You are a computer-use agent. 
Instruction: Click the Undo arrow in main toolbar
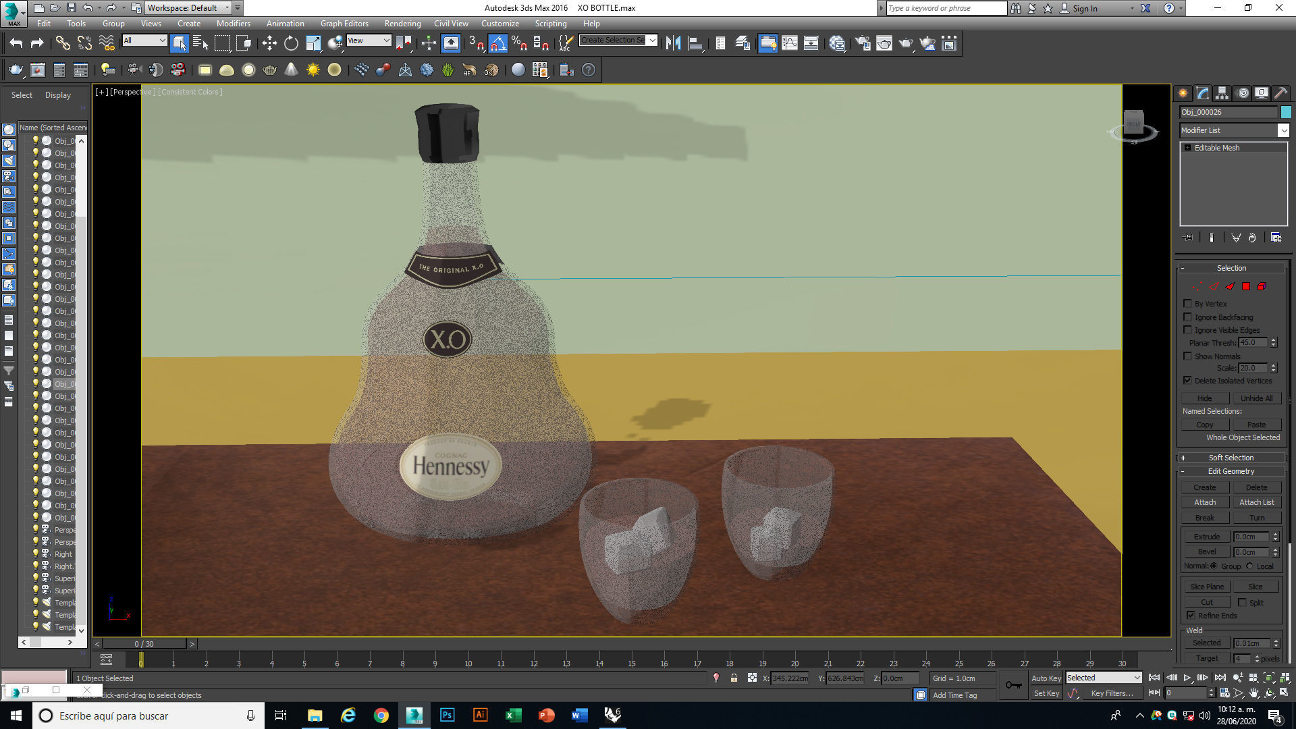[x=16, y=44]
